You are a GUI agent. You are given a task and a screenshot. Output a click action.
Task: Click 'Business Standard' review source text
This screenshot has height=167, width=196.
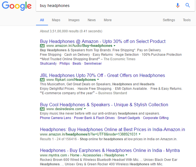point(113,93)
